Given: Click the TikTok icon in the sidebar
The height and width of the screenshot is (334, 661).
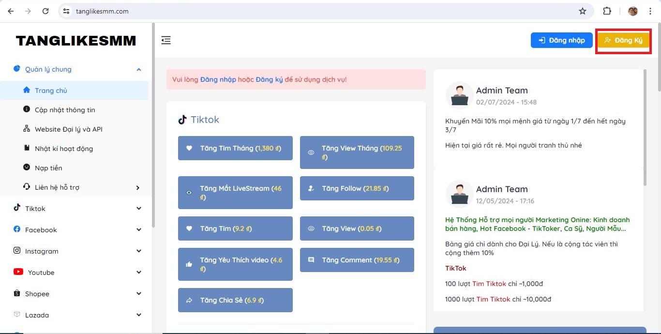Looking at the screenshot, I should pos(17,208).
